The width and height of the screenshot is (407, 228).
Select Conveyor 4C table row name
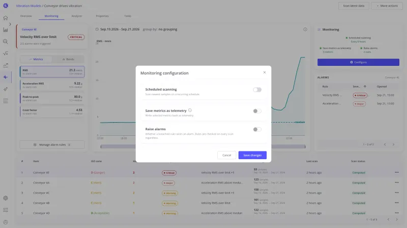(x=41, y=193)
